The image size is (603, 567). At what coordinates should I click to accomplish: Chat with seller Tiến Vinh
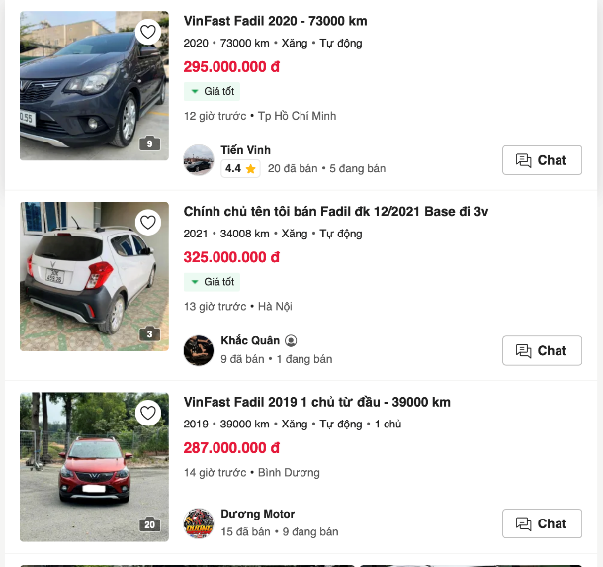point(542,160)
